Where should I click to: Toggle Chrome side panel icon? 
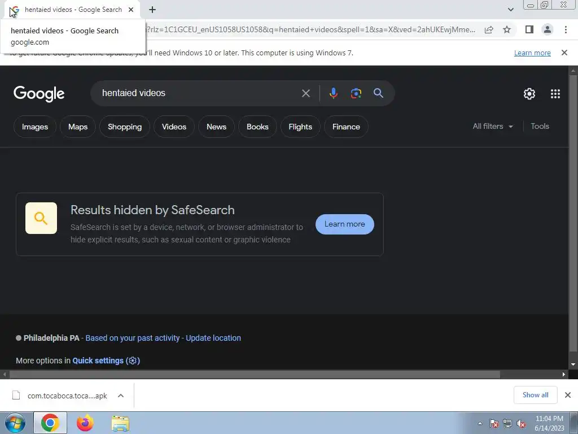(x=529, y=29)
